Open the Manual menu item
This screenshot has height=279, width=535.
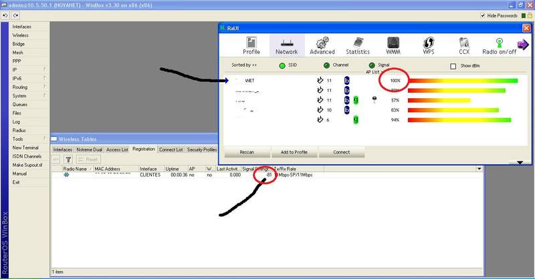[x=29, y=174]
